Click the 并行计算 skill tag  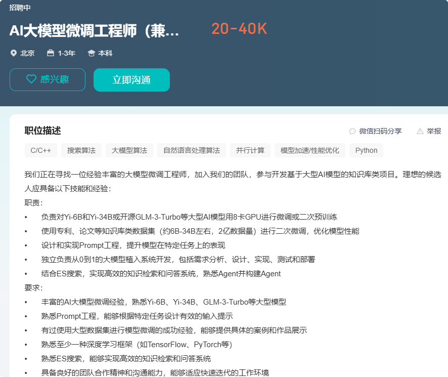pos(250,150)
